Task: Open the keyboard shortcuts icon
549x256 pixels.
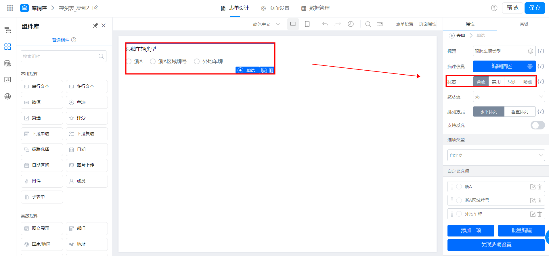Action: tap(380, 24)
